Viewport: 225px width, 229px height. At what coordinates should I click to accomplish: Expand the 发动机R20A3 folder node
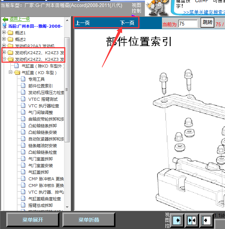(4, 46)
